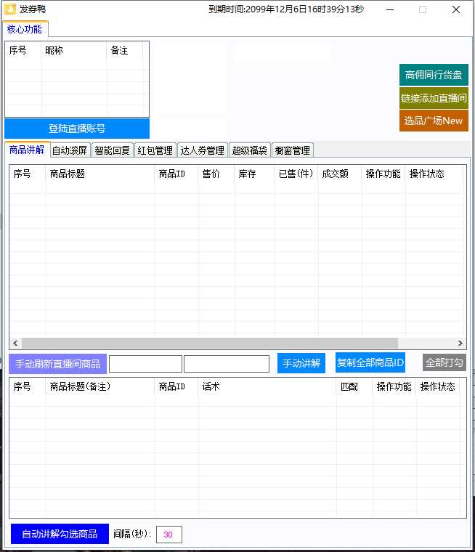Click 链接添加直播间 button
This screenshot has width=475, height=552.
[x=434, y=98]
